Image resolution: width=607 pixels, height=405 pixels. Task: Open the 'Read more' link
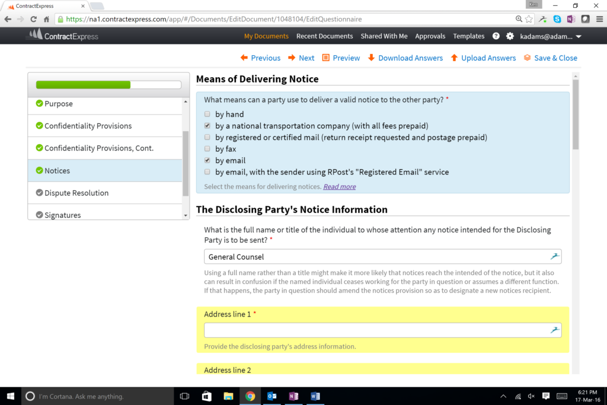[x=339, y=187]
